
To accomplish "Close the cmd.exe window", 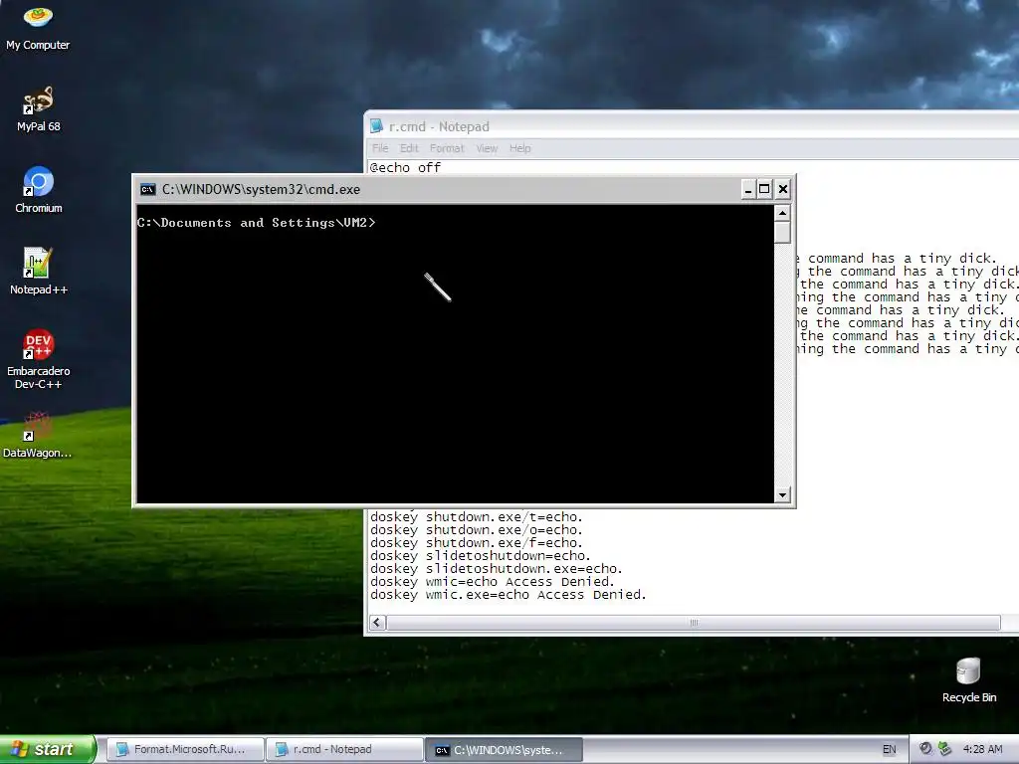I will click(783, 189).
